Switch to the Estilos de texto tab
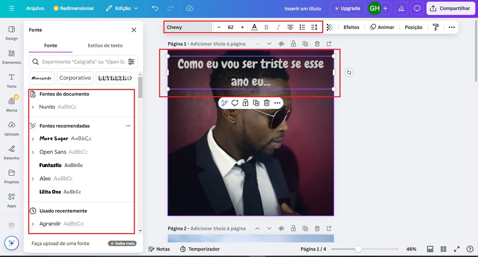 105,46
